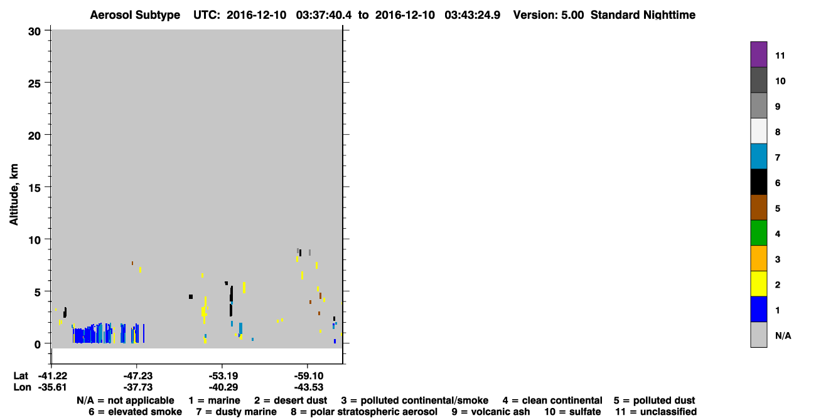Click the yellow desert dust swatch 2
This screenshot has width=816, height=418.
click(x=758, y=284)
